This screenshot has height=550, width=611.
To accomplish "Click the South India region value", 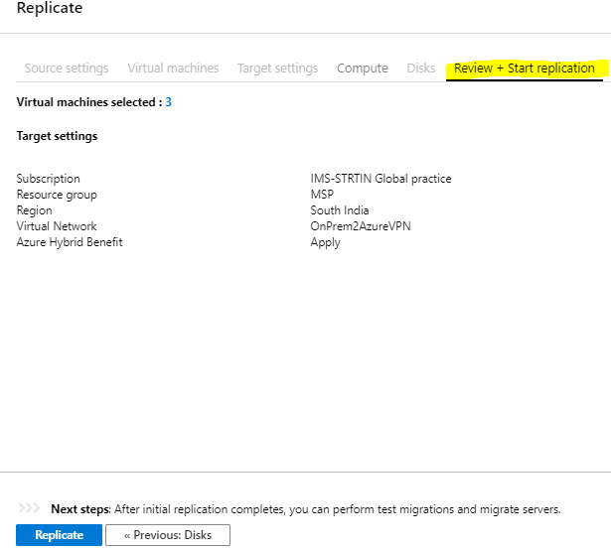I will coord(340,210).
